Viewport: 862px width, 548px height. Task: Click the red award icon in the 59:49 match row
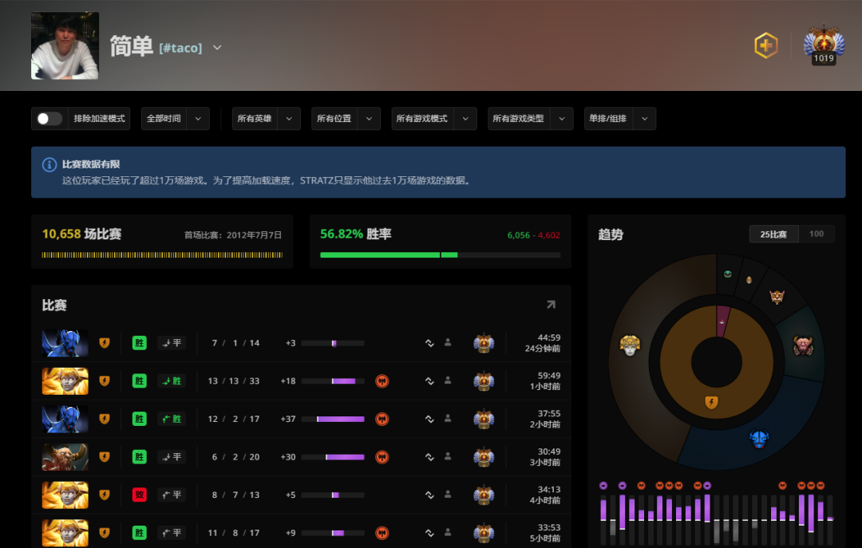pos(382,381)
